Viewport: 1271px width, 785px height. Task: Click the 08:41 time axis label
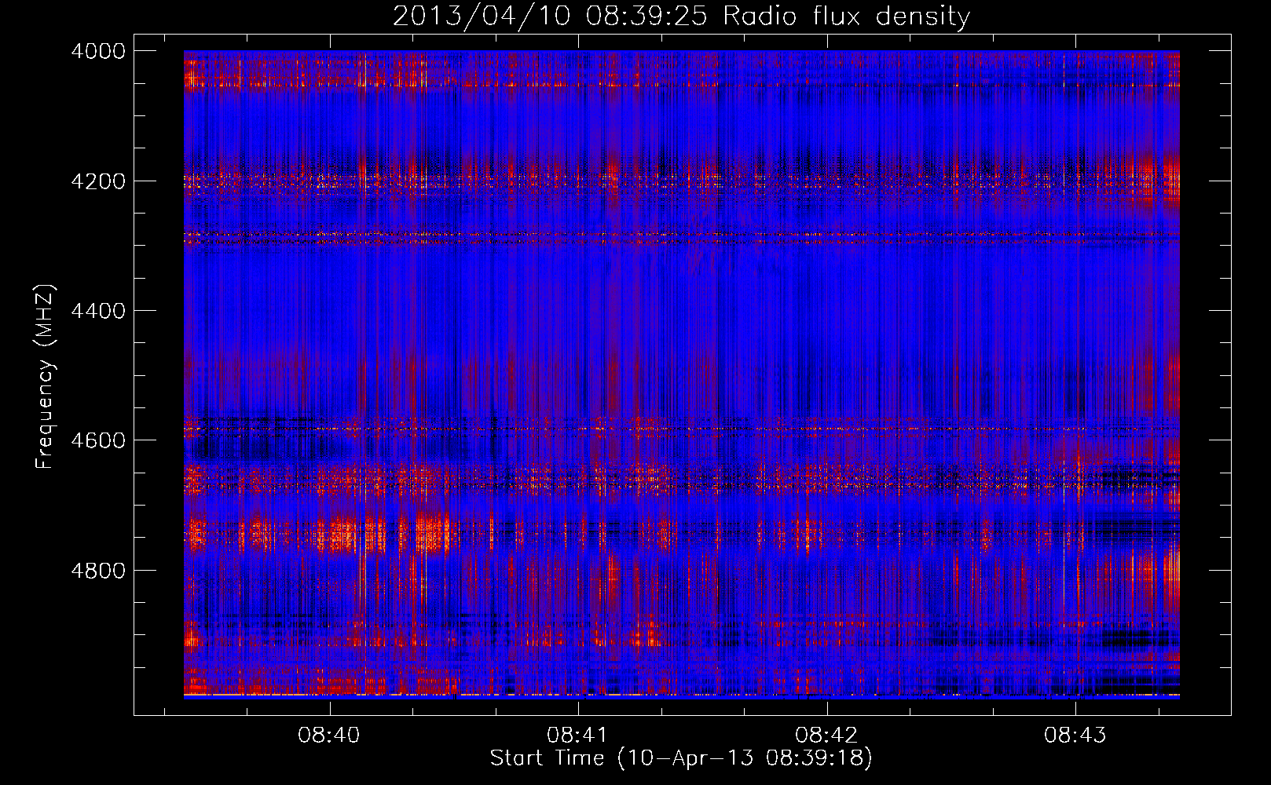577,735
